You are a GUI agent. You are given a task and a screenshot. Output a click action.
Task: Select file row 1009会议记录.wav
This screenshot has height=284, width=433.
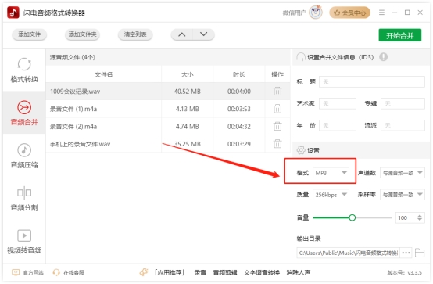click(168, 92)
